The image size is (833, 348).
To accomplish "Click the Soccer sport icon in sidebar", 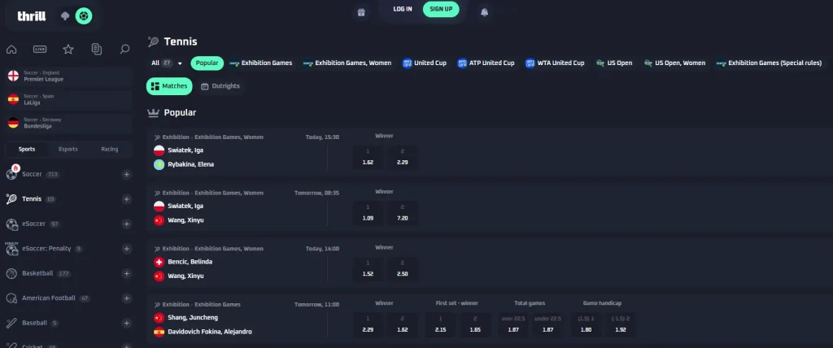I will pos(11,174).
